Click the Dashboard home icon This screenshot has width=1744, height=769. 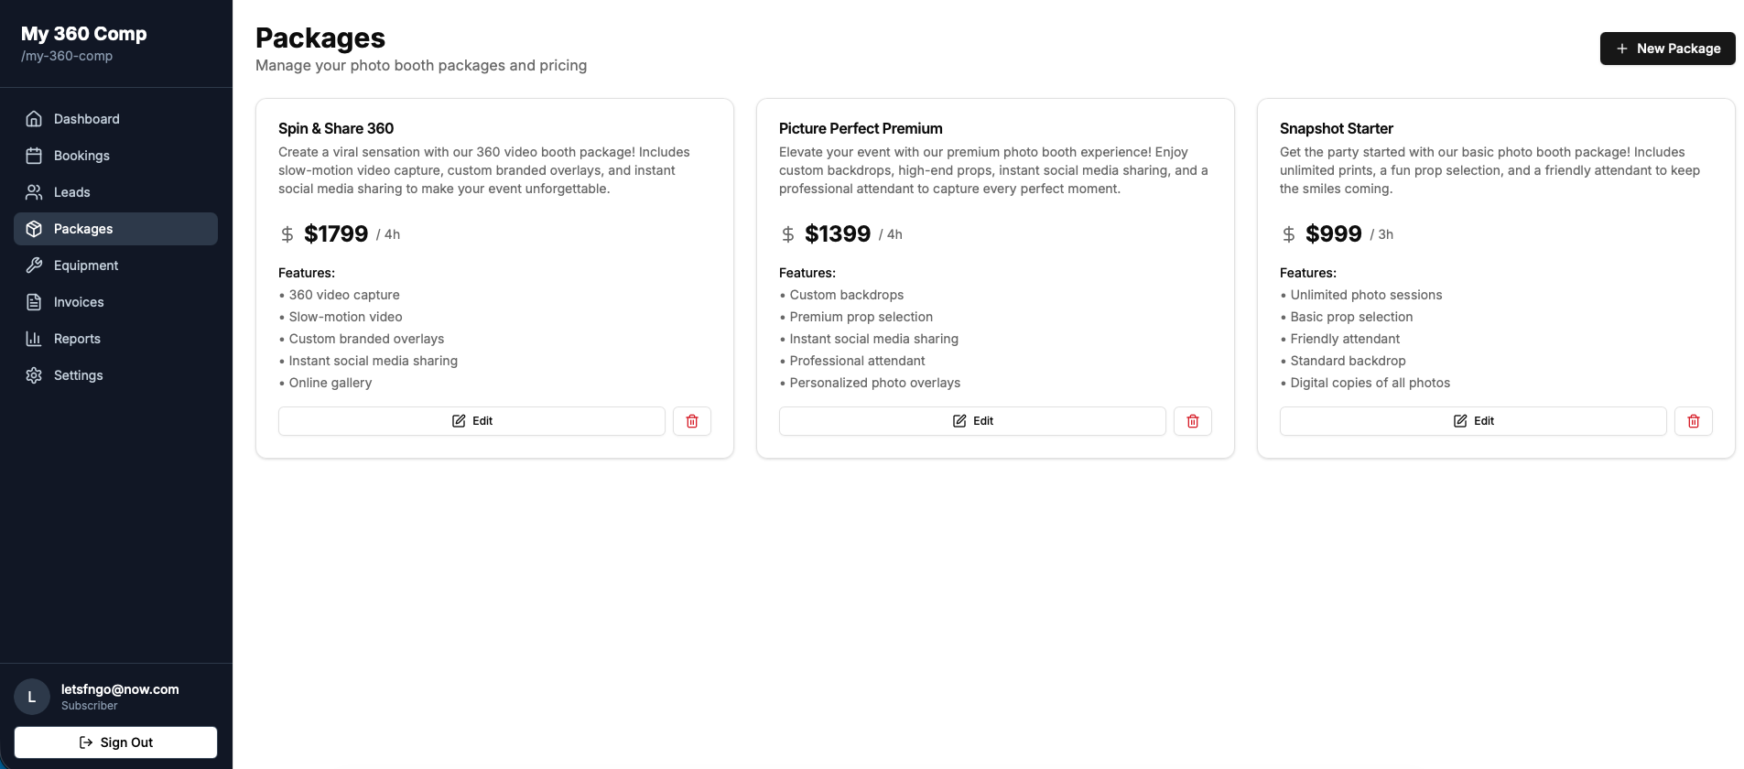coord(34,119)
